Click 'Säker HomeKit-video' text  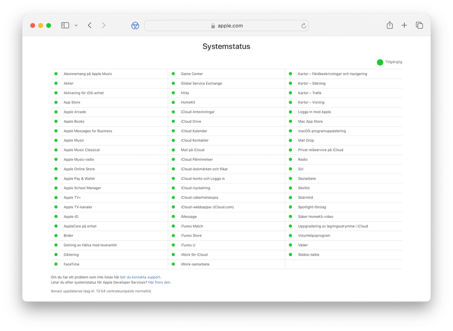click(316, 216)
